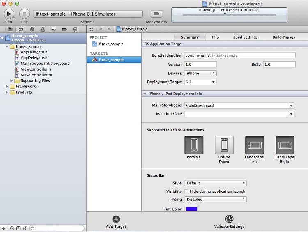308x232 pixels.
Task: Show recent files filter clock icon
Action: [x=12, y=228]
